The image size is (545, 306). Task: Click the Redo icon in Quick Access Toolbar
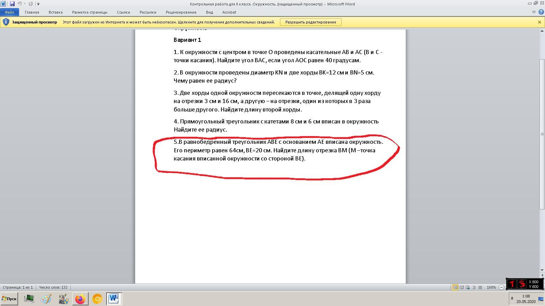tap(31, 4)
